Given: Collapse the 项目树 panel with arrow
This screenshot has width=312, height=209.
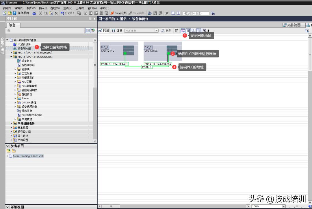Looking at the screenshot, I should coord(94,19).
